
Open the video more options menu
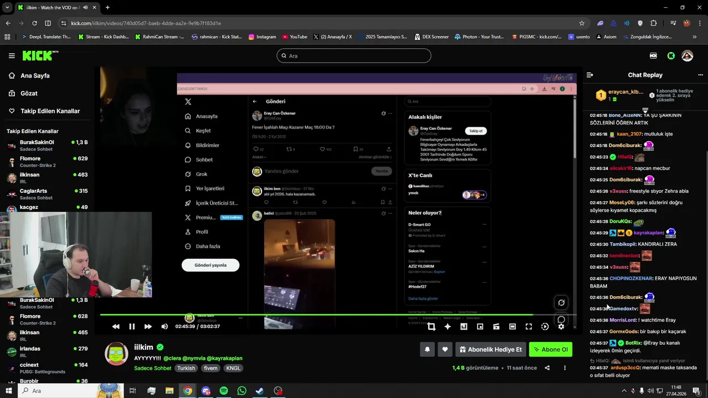pos(565,368)
